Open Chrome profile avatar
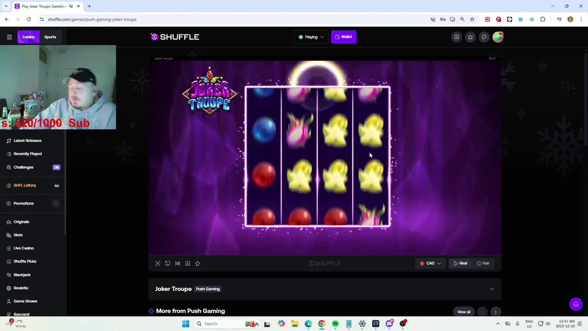Viewport: 588px width, 331px height. [570, 19]
